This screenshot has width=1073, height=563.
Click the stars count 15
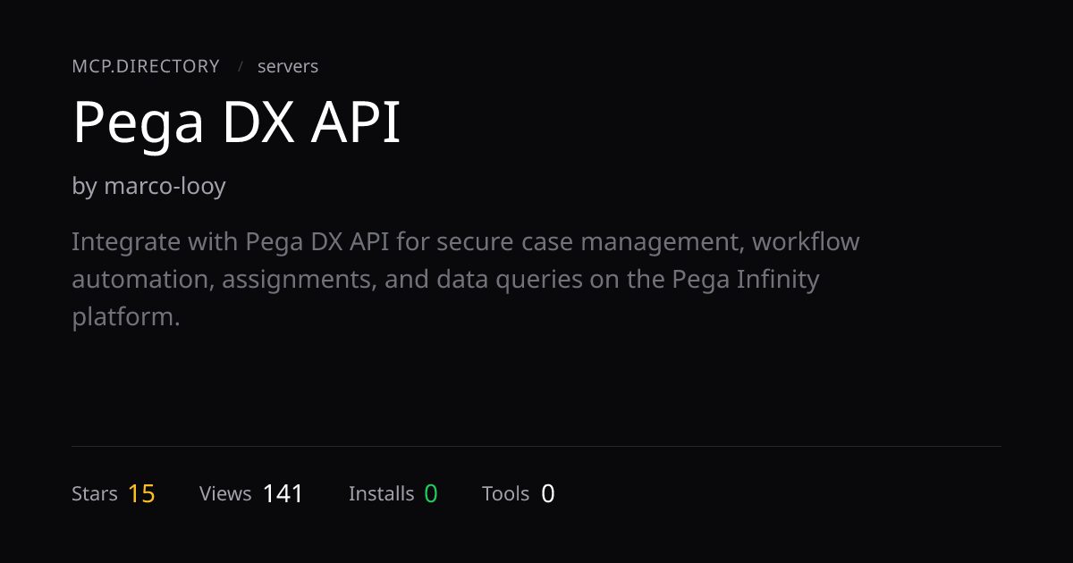[141, 493]
